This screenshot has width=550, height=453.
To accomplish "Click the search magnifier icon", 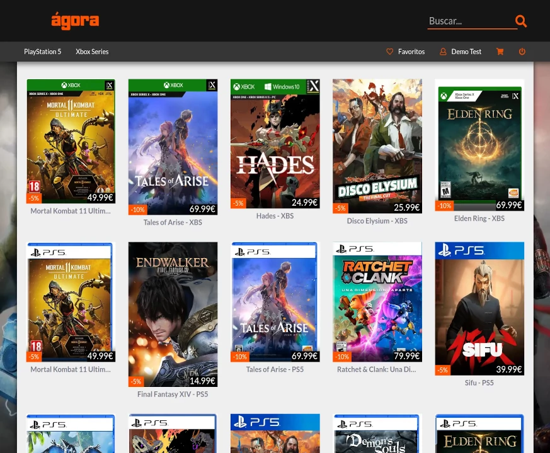I will pyautogui.click(x=521, y=21).
